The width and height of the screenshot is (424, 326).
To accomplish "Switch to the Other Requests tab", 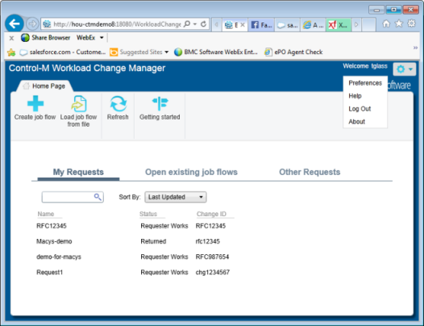I will [x=310, y=172].
